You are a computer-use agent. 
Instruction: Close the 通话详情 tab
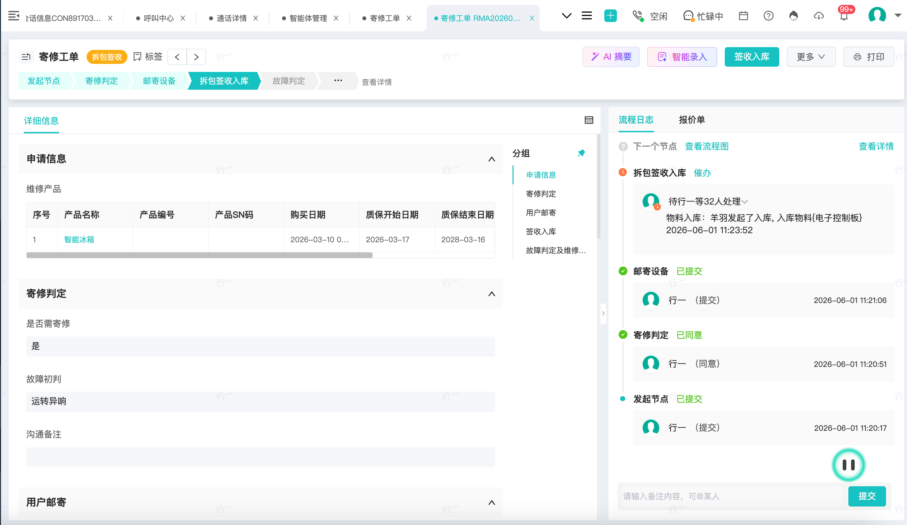tap(256, 18)
